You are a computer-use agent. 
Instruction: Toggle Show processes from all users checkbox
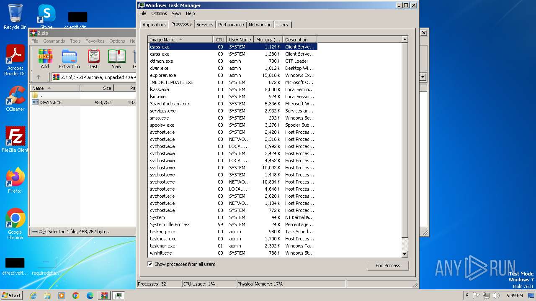pos(150,264)
